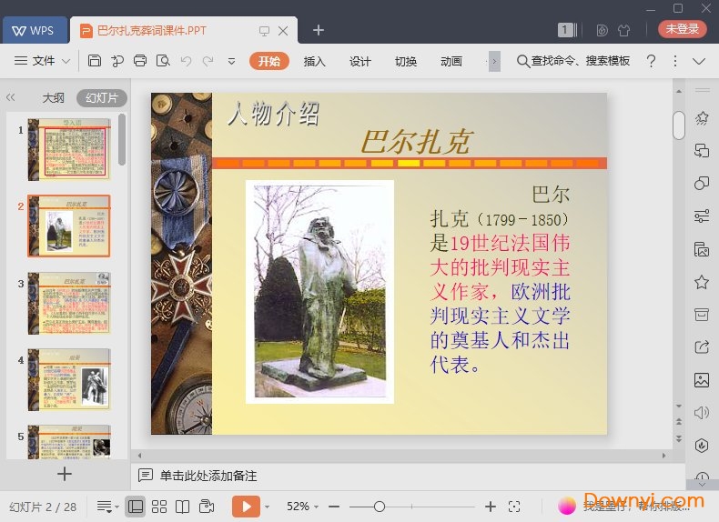This screenshot has height=522, width=719.
Task: Open the 52% zoom level dropdown
Action: pos(302,507)
